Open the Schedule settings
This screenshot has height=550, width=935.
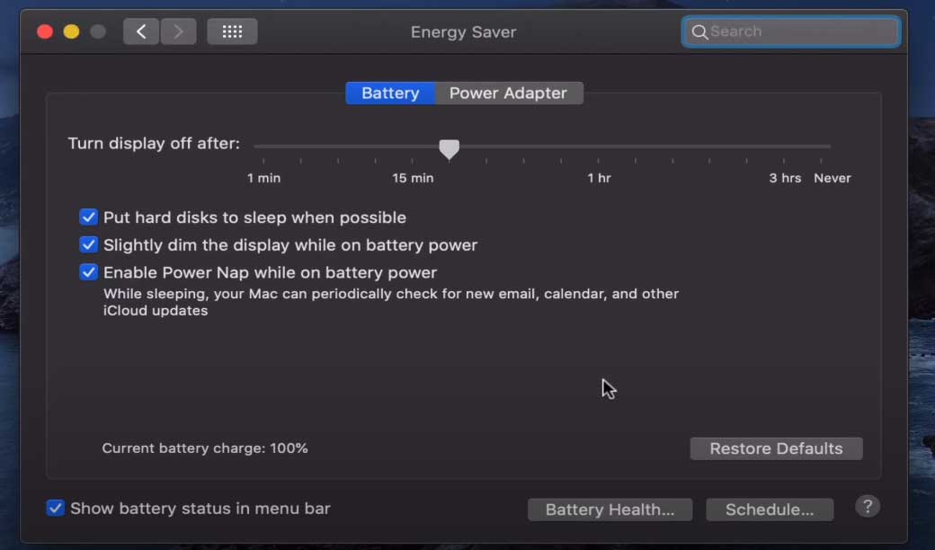tap(770, 510)
